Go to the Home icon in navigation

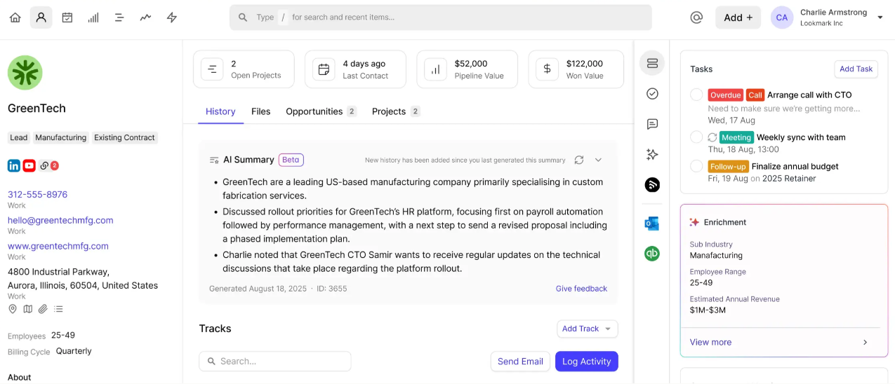tap(15, 18)
